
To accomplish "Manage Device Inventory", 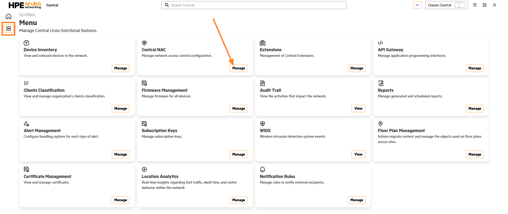I will pyautogui.click(x=121, y=68).
